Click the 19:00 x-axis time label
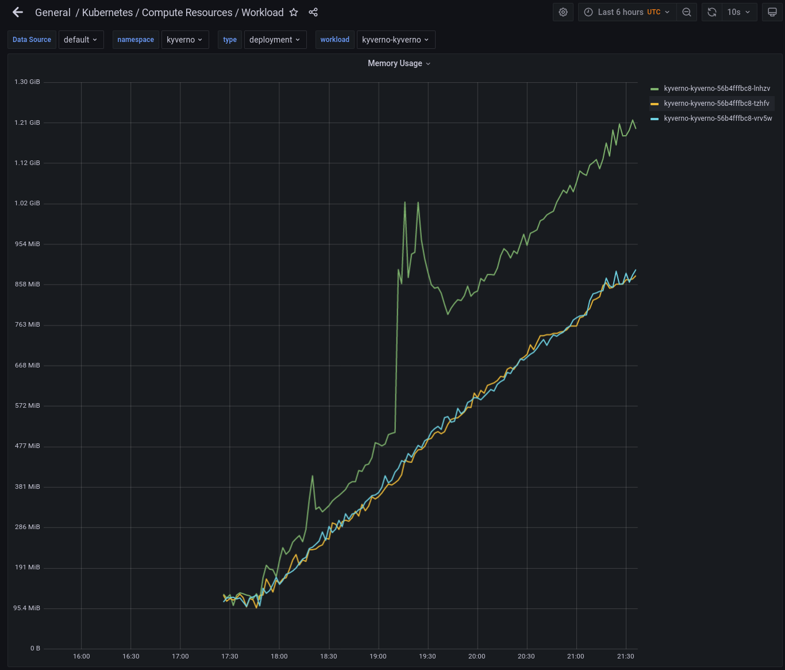 378,656
